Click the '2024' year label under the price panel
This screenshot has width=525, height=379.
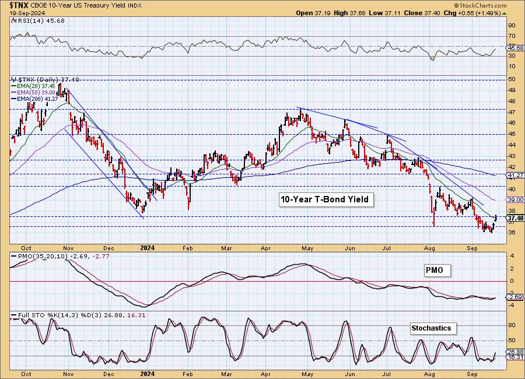click(148, 248)
